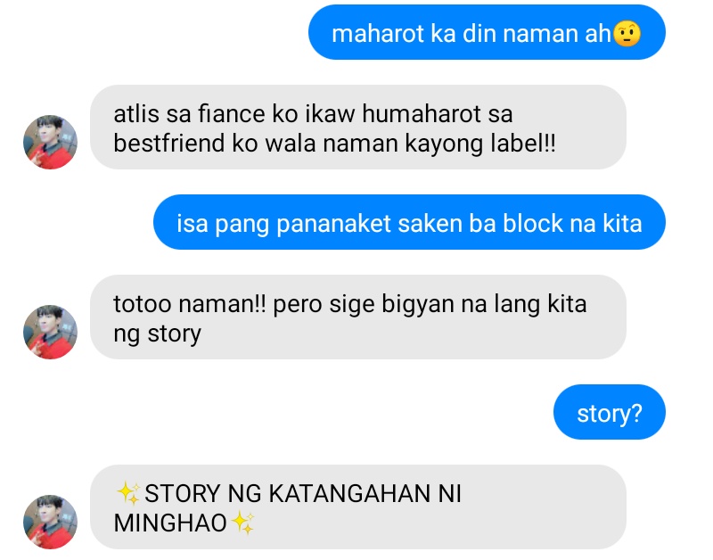The height and width of the screenshot is (560, 713).
Task: Click the raised-eyebrow emoji in first message
Action: point(627,34)
